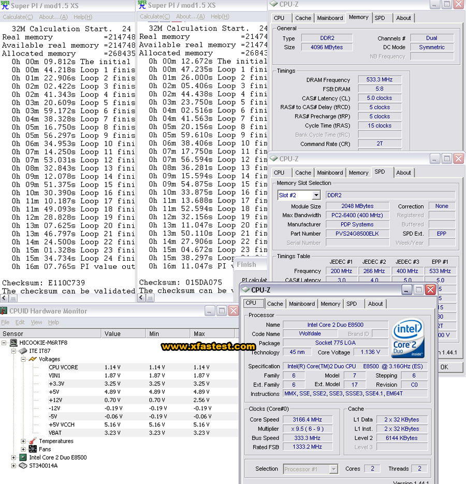Open Help menu in left Super PI window
Screen dimensions: 466x484
click(x=82, y=17)
